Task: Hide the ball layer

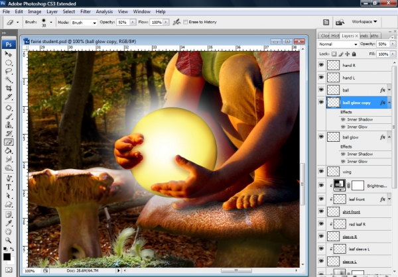Action: pyautogui.click(x=321, y=89)
